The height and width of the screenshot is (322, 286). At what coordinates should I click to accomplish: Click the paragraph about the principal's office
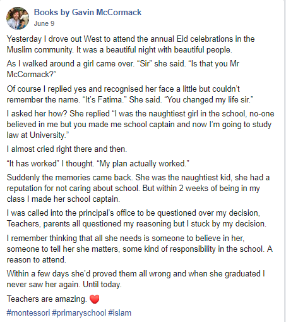[x=136, y=218]
